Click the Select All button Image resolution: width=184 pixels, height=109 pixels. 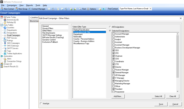tap(158, 96)
